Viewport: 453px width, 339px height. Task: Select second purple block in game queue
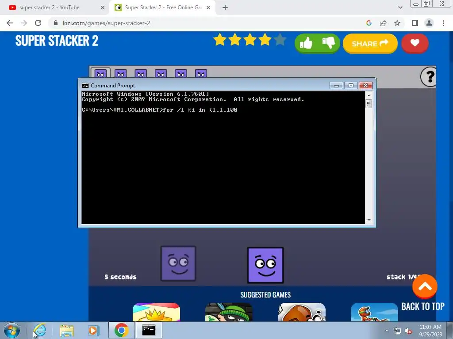point(120,73)
